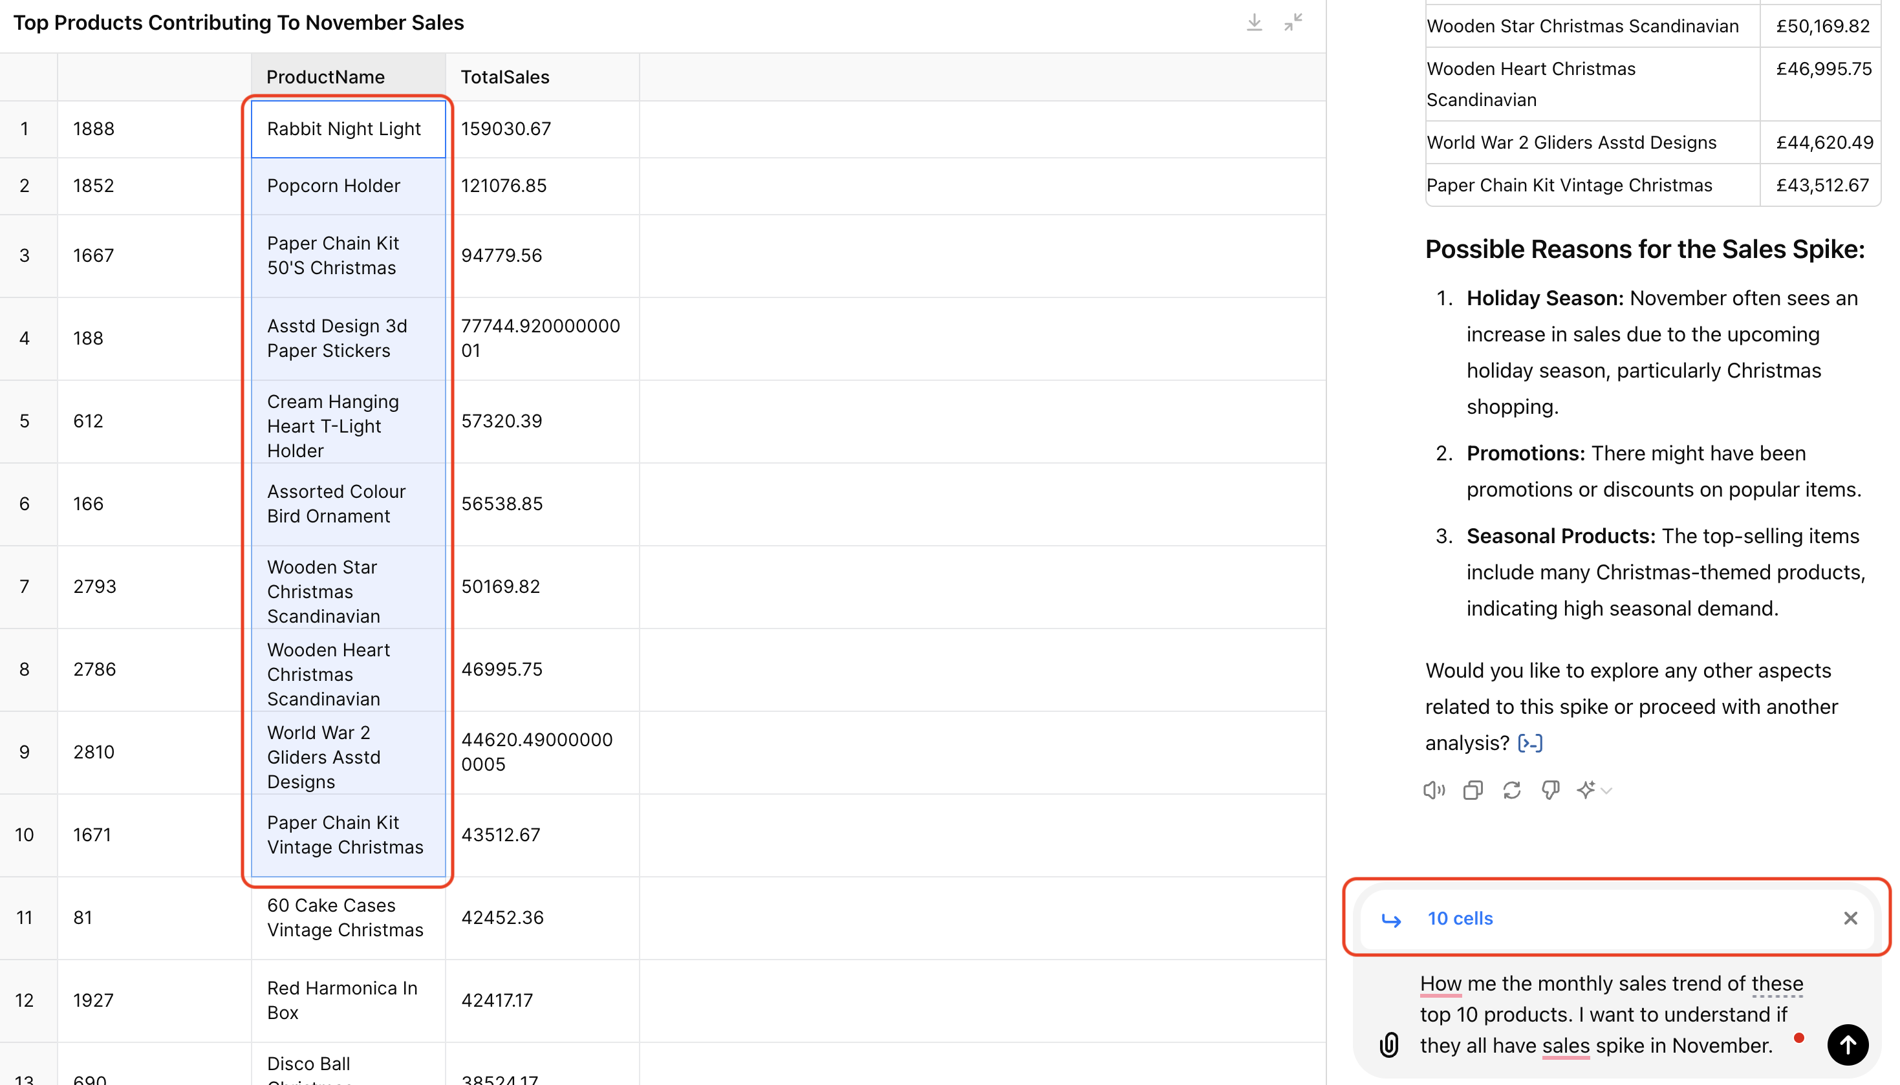Image resolution: width=1900 pixels, height=1085 pixels.
Task: Click on 'Rabbit Night Light' row entry
Action: (x=343, y=128)
